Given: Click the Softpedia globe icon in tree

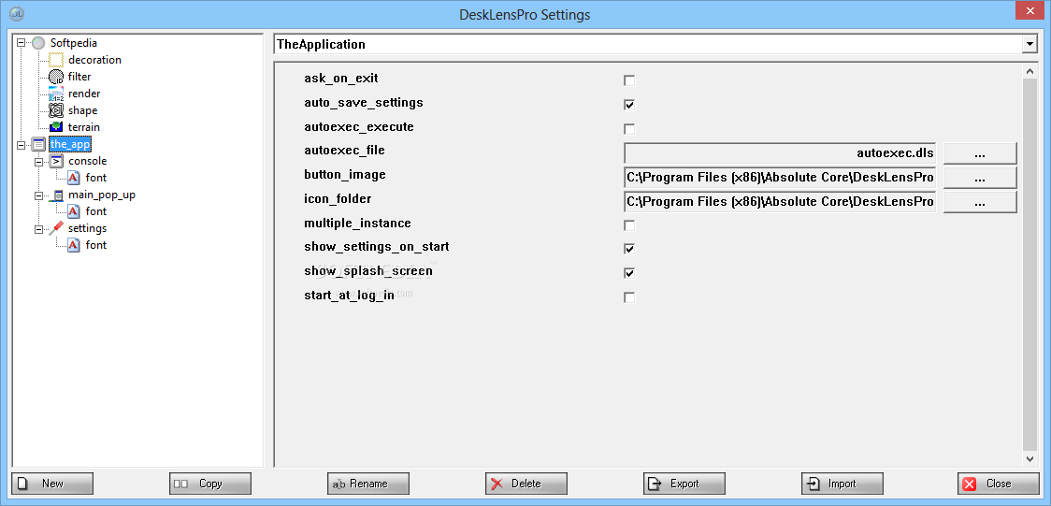Looking at the screenshot, I should click(x=39, y=43).
